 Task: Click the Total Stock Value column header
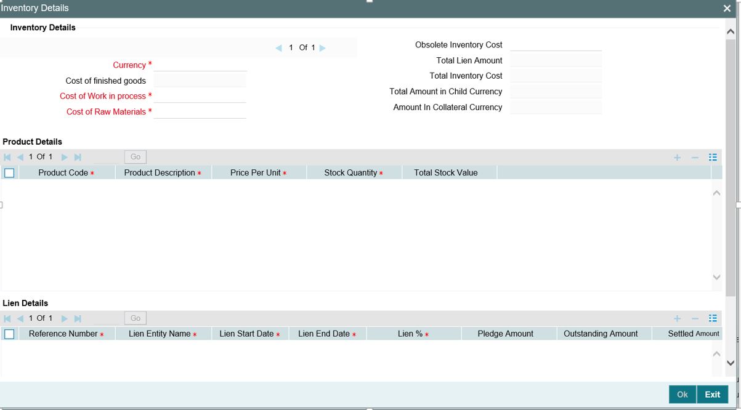tap(450, 173)
